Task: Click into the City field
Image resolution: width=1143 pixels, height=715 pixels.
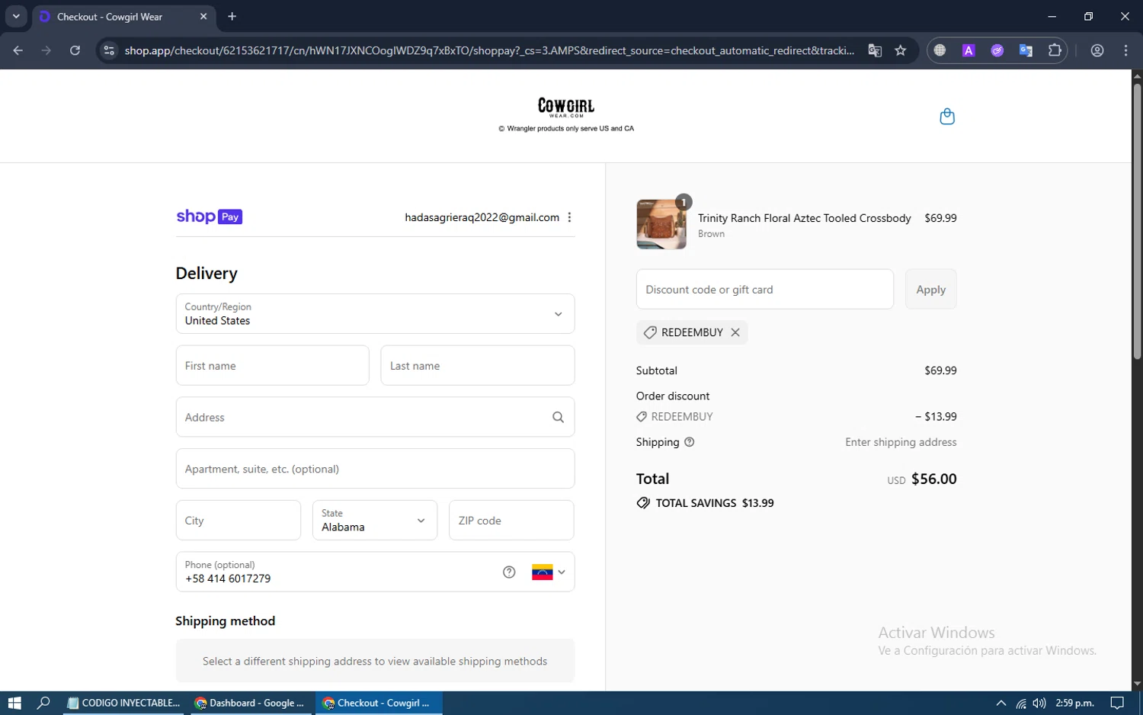Action: 238,520
